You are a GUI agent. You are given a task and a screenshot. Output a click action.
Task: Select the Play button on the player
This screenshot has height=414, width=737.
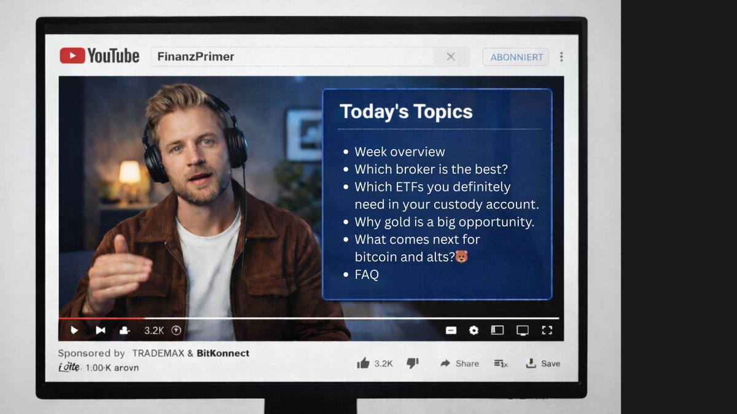[x=74, y=330]
